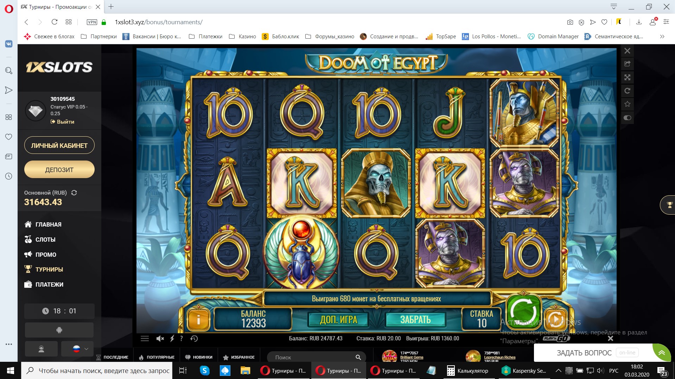This screenshot has height=379, width=675.
Task: Open game help question mark
Action: (x=181, y=339)
